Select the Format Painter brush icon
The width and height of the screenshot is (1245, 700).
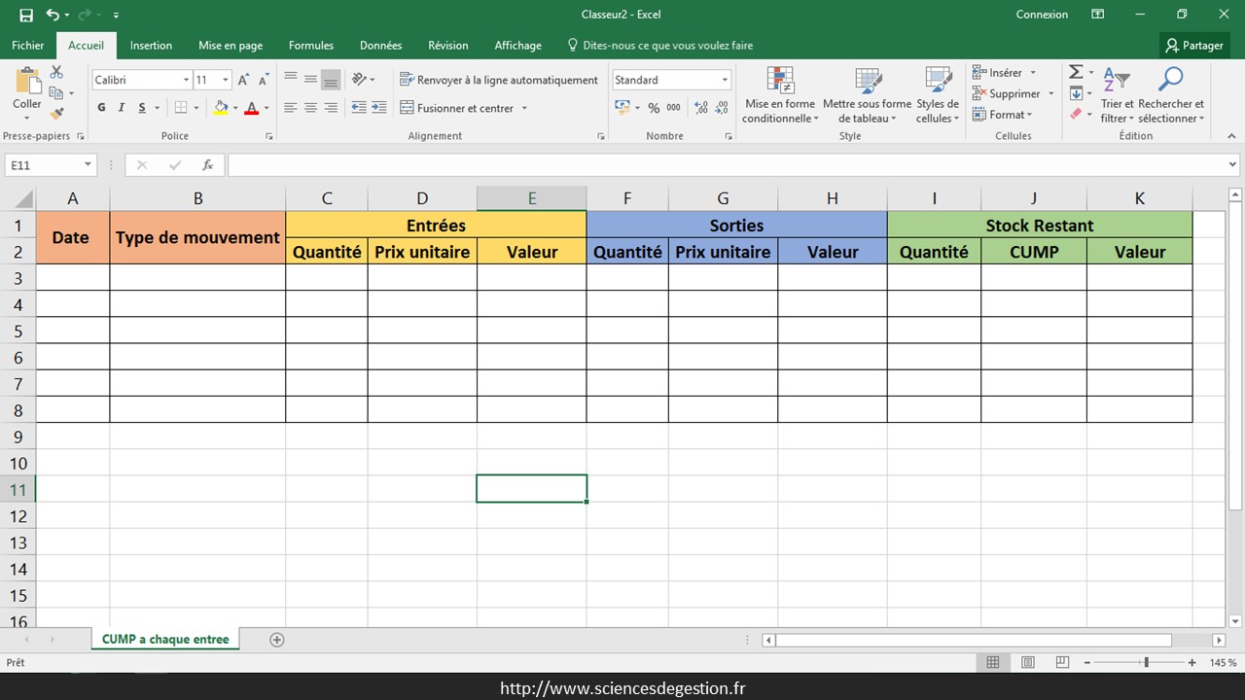point(56,114)
